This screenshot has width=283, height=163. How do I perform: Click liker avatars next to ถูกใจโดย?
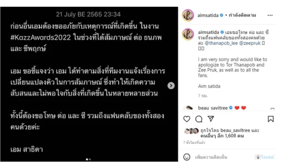point(191,131)
